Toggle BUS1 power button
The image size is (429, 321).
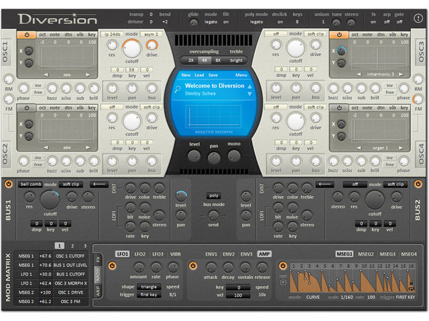pos(9,184)
